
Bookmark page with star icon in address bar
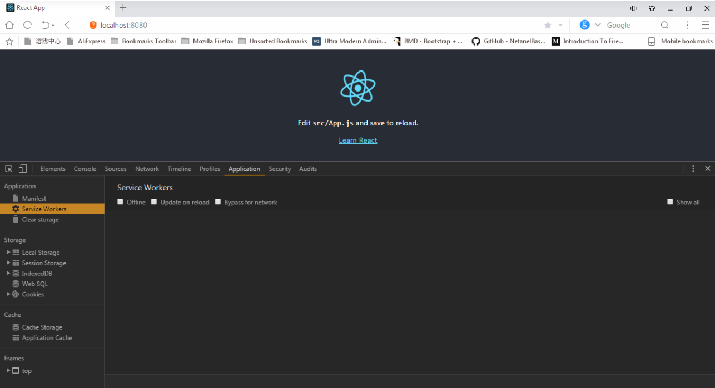548,25
